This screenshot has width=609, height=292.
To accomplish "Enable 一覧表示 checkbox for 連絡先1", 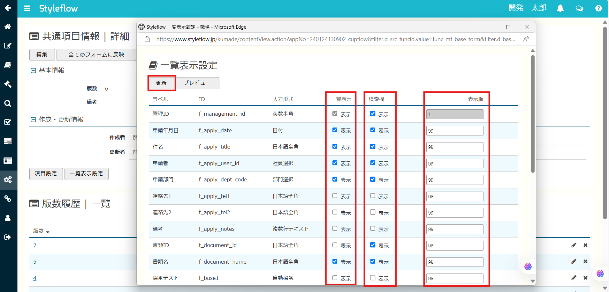I will 334,195.
